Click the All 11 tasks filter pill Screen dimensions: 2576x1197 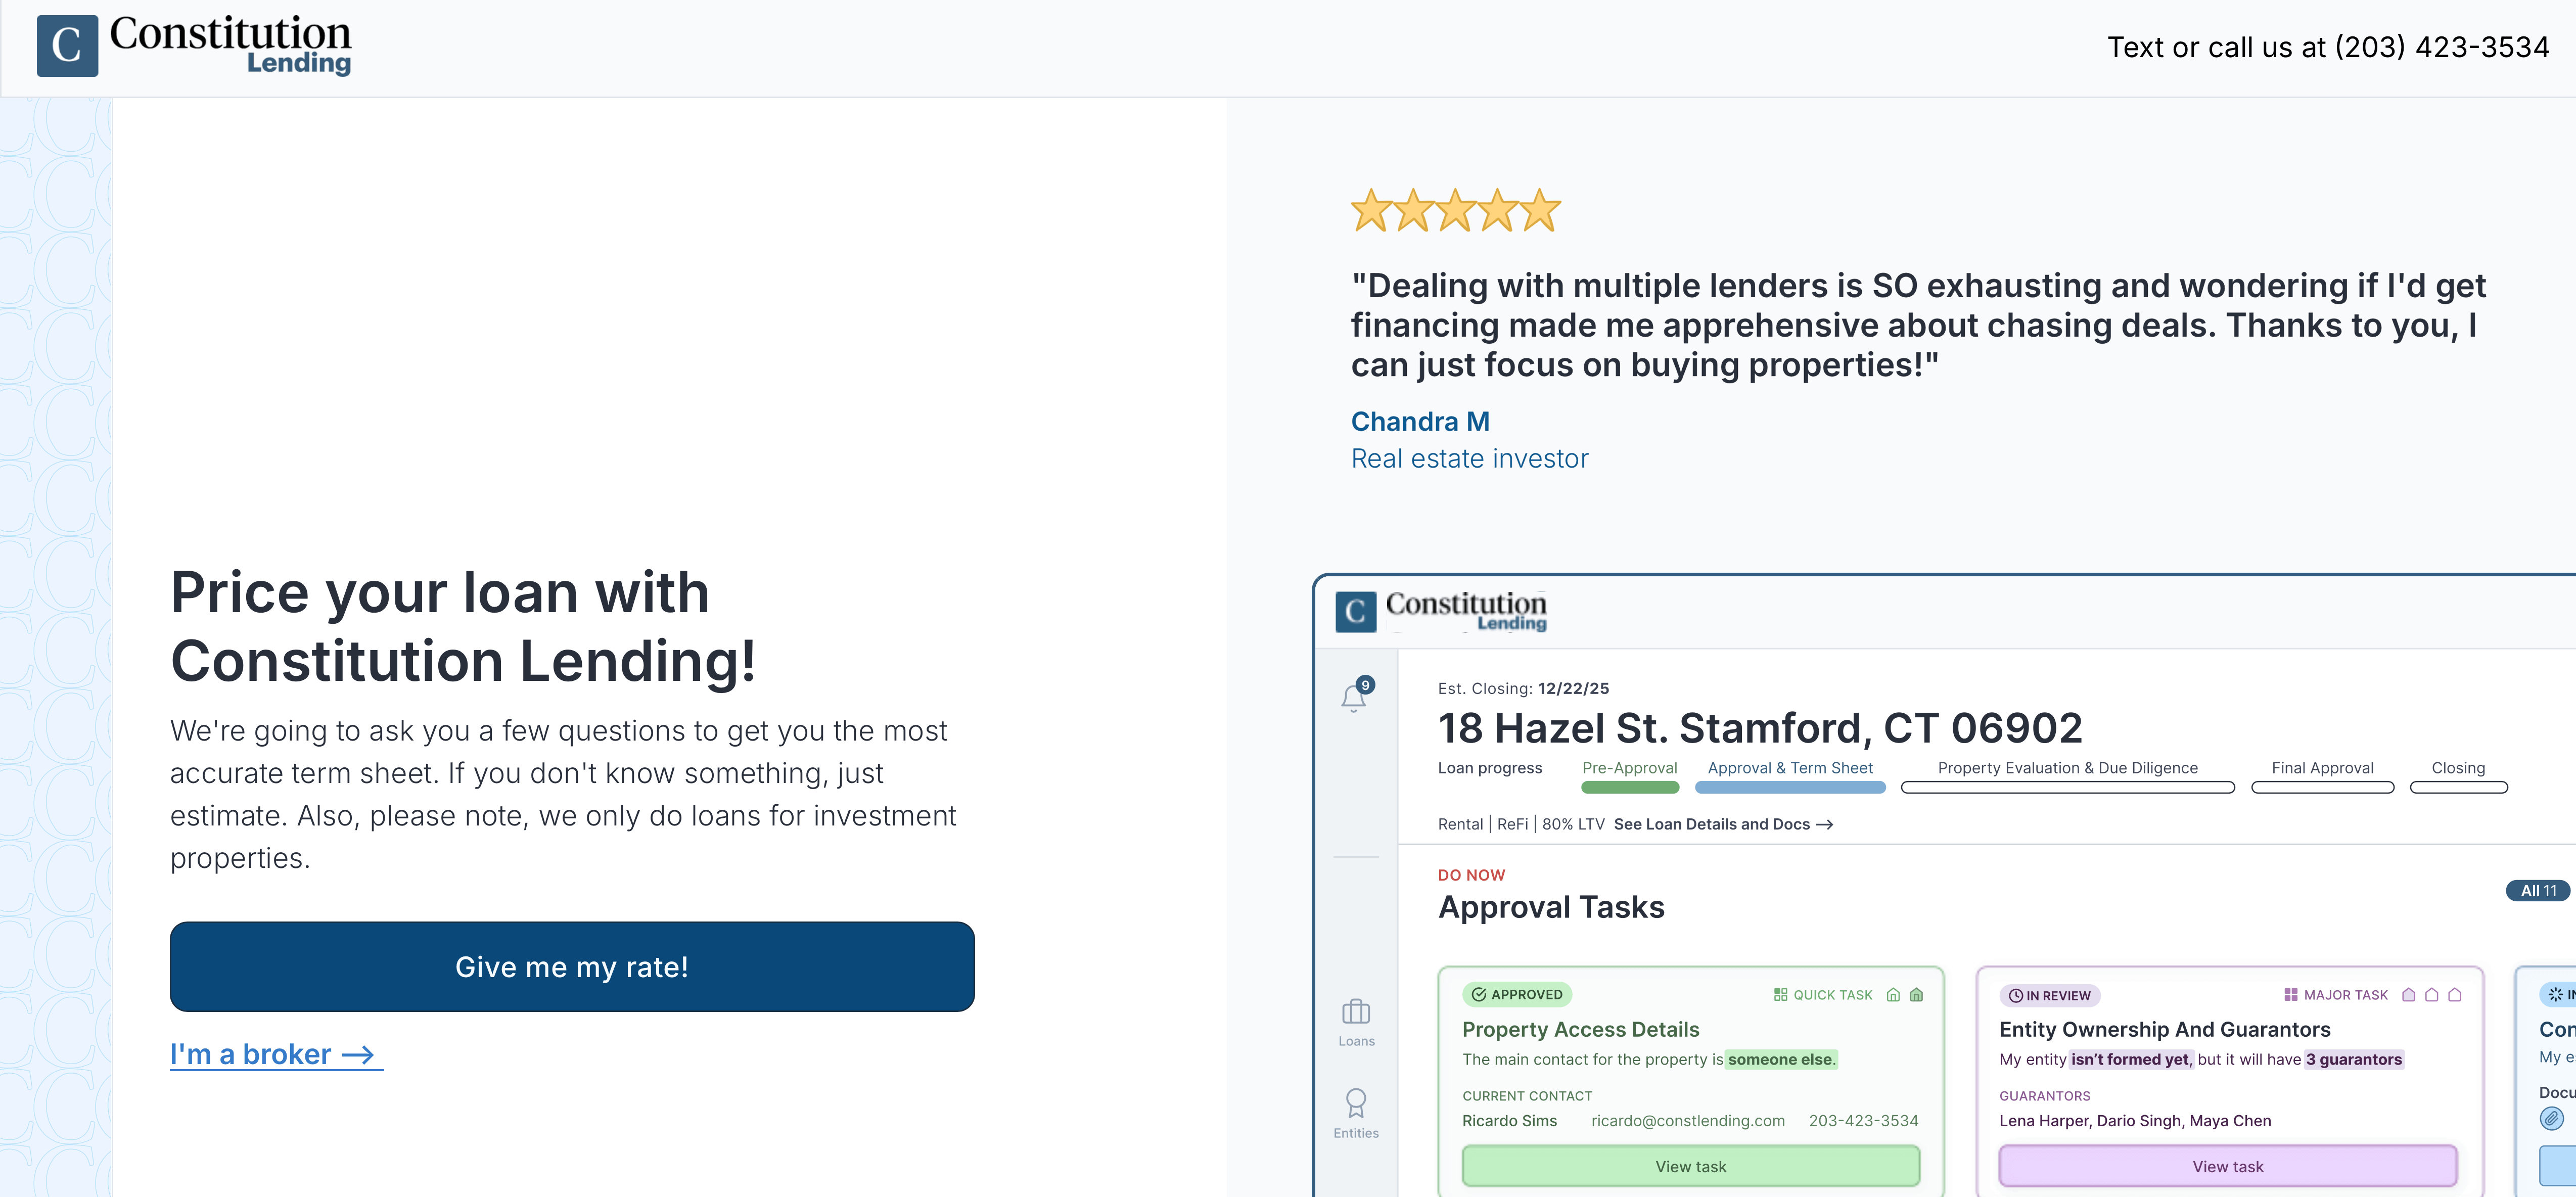2537,890
